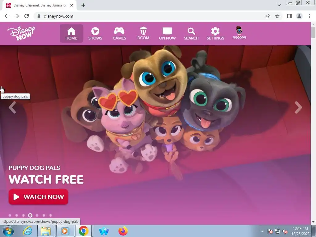
Task: Select the active fourth carousel dot
Action: 30,215
